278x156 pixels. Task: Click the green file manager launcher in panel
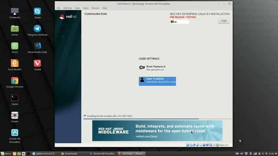coord(19,154)
